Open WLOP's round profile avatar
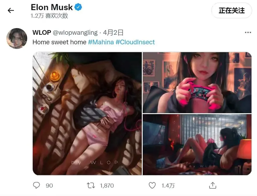Screen dimensions: 257x196 [x=17, y=39]
